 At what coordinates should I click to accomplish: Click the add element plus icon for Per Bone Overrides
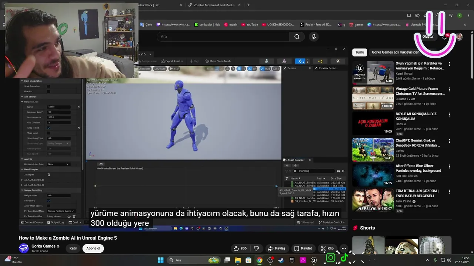[x=69, y=216]
